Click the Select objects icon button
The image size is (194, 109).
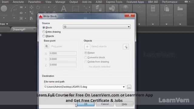pyautogui.click(x=87, y=47)
